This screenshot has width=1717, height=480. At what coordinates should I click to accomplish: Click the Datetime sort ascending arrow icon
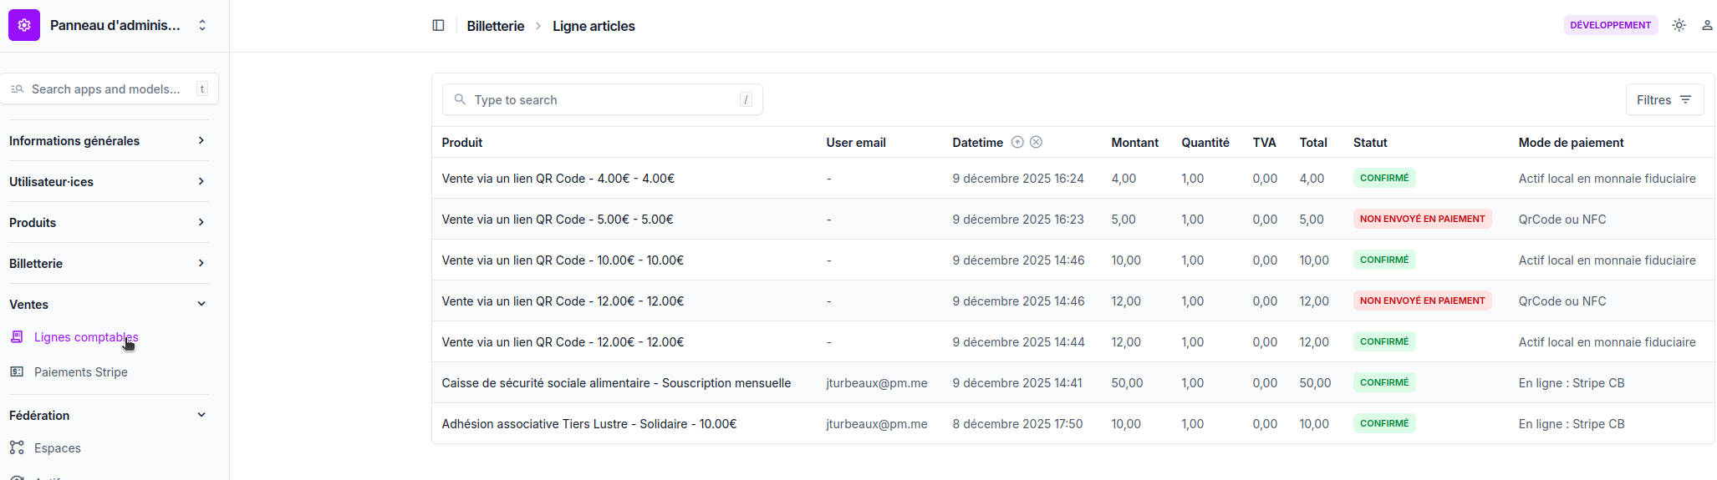1017,143
